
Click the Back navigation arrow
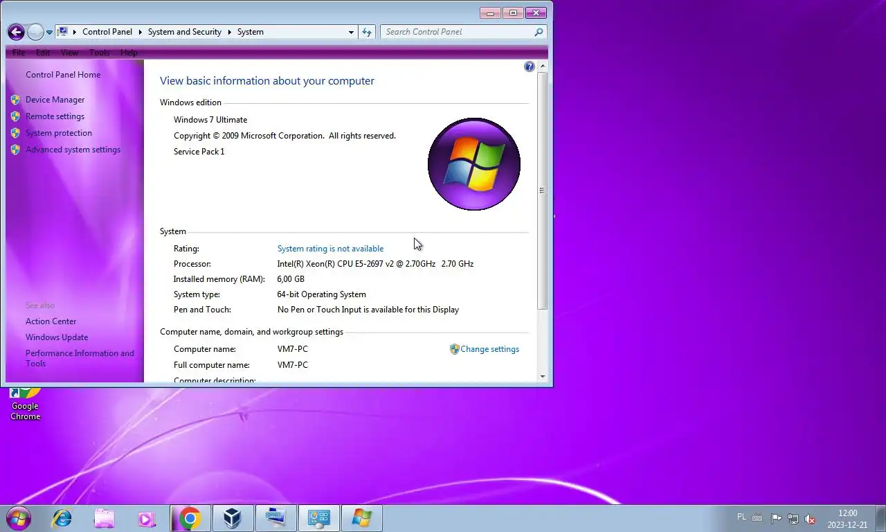click(16, 32)
